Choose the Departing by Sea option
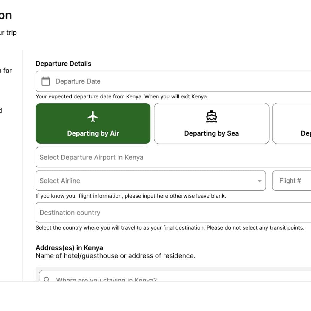 (211, 124)
